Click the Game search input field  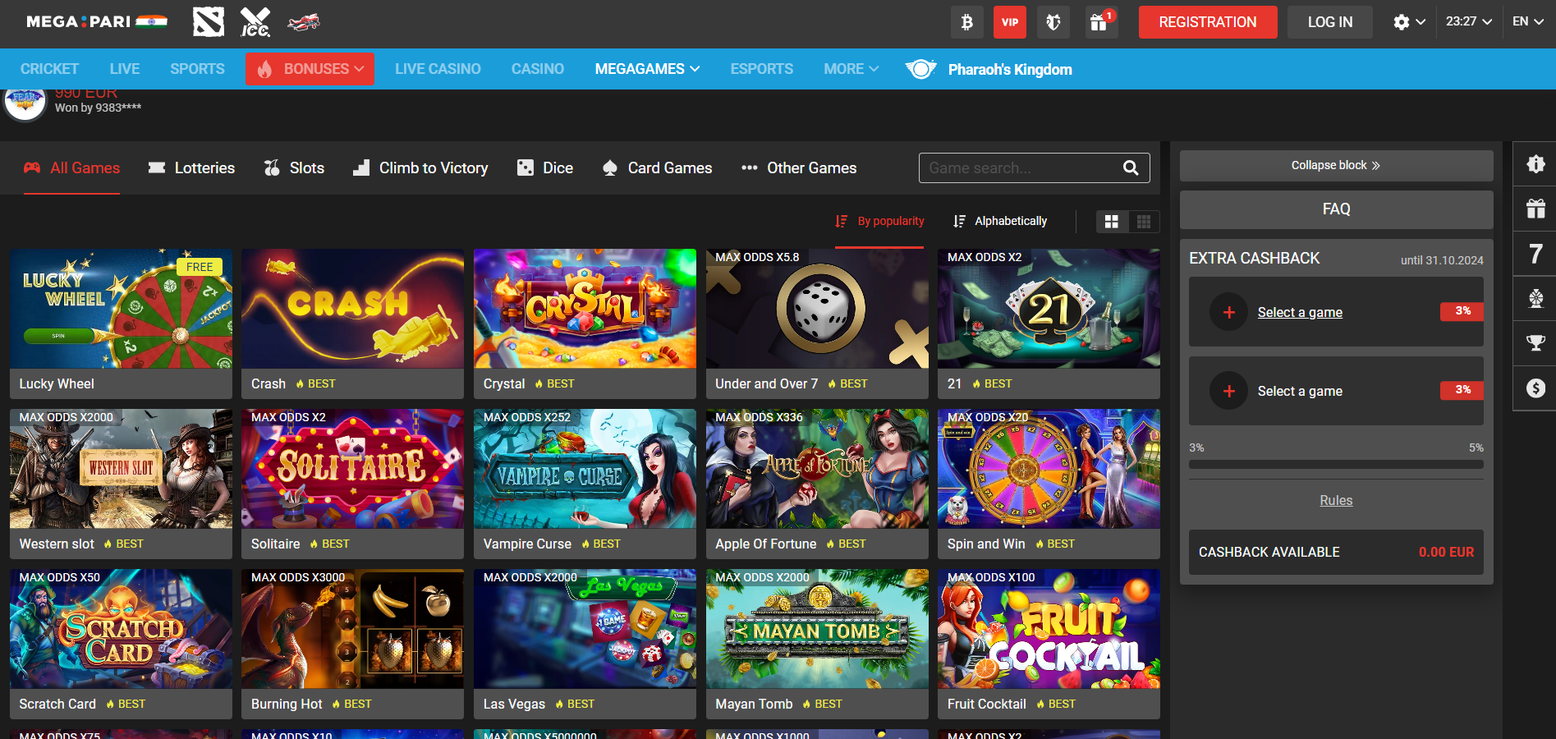[x=1020, y=168]
